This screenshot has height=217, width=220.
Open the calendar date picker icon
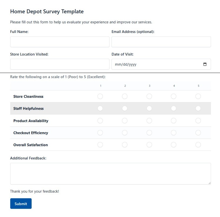tap(205, 64)
